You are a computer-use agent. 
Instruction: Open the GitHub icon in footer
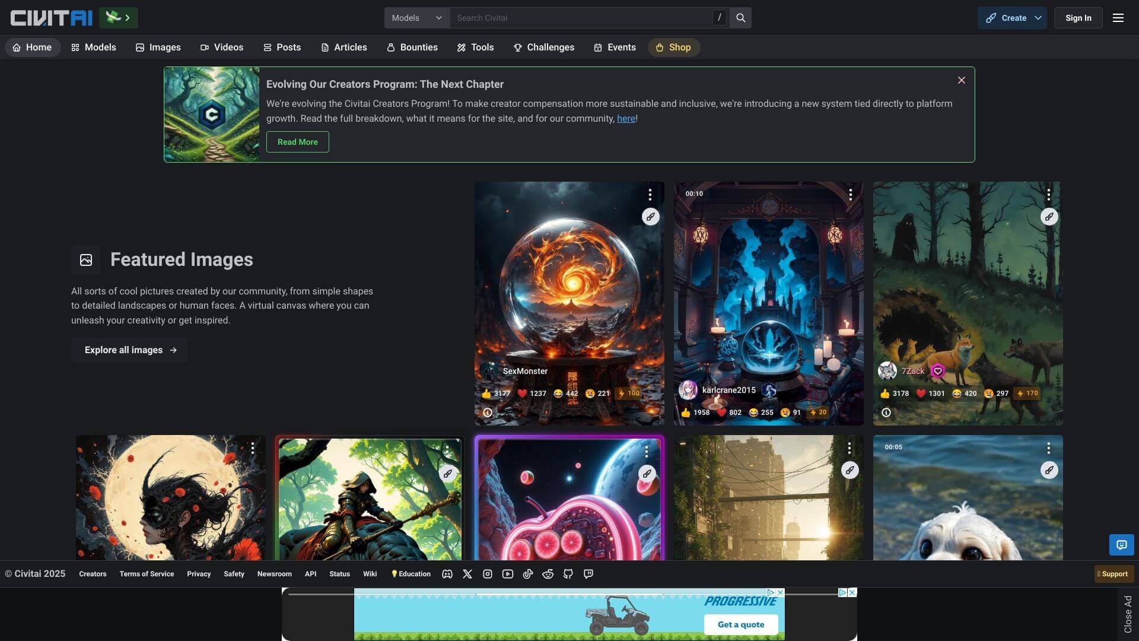568,574
